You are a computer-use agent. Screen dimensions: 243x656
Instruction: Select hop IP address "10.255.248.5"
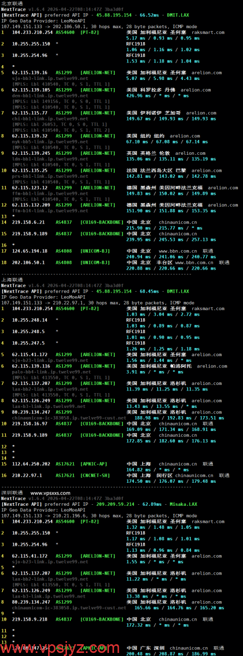29,332
